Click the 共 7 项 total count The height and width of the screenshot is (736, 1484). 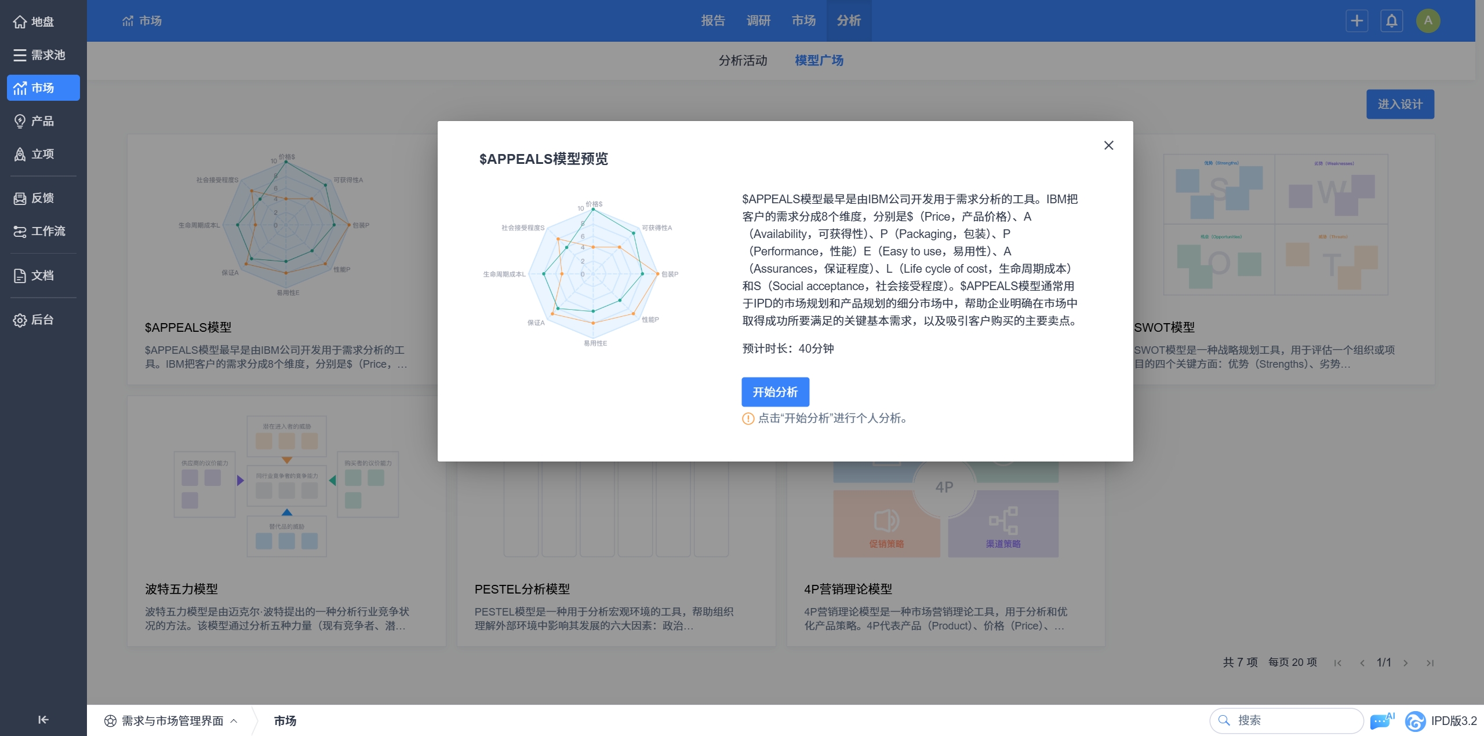pyautogui.click(x=1240, y=662)
